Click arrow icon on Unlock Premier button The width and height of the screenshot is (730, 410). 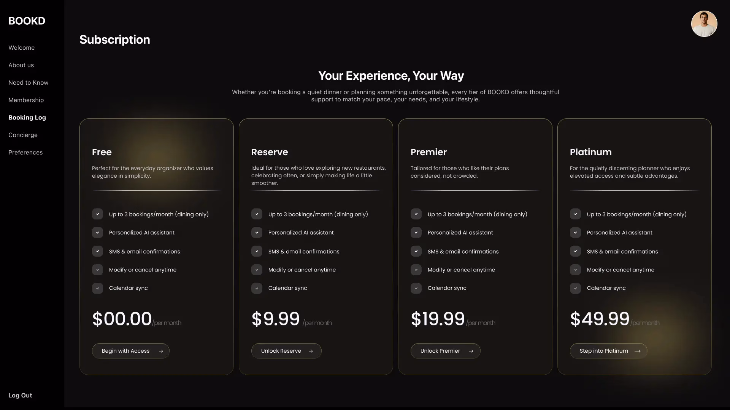click(471, 351)
